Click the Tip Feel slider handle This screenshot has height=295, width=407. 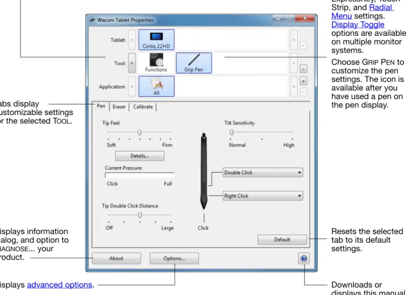(x=139, y=132)
